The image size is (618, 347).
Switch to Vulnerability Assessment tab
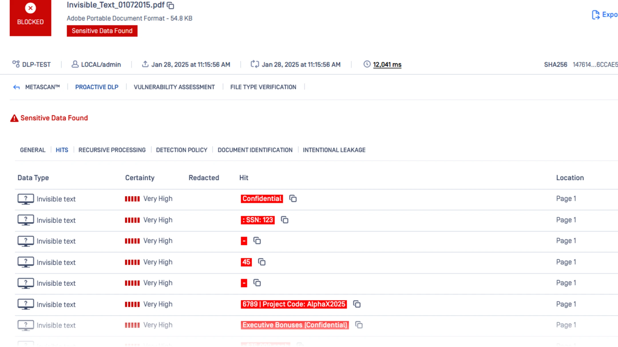tap(174, 87)
